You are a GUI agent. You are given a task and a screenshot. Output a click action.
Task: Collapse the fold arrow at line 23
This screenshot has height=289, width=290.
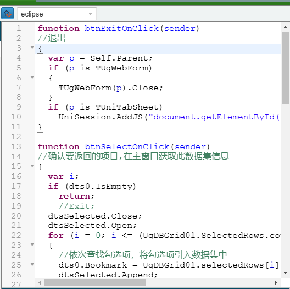pos(32,245)
